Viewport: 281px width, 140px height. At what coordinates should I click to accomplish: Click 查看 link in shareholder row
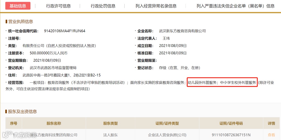tap(271, 135)
